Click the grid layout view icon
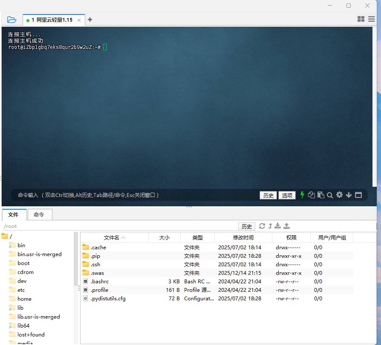381x345 pixels. [x=361, y=19]
